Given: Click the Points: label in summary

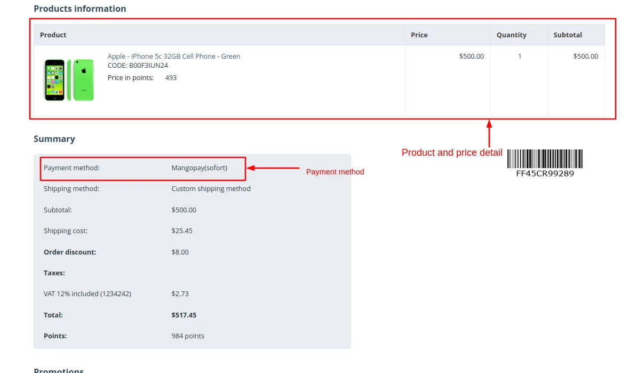Looking at the screenshot, I should point(55,336).
